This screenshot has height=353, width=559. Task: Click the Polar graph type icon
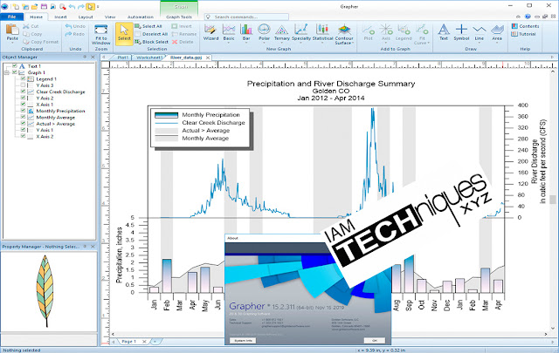[264, 29]
